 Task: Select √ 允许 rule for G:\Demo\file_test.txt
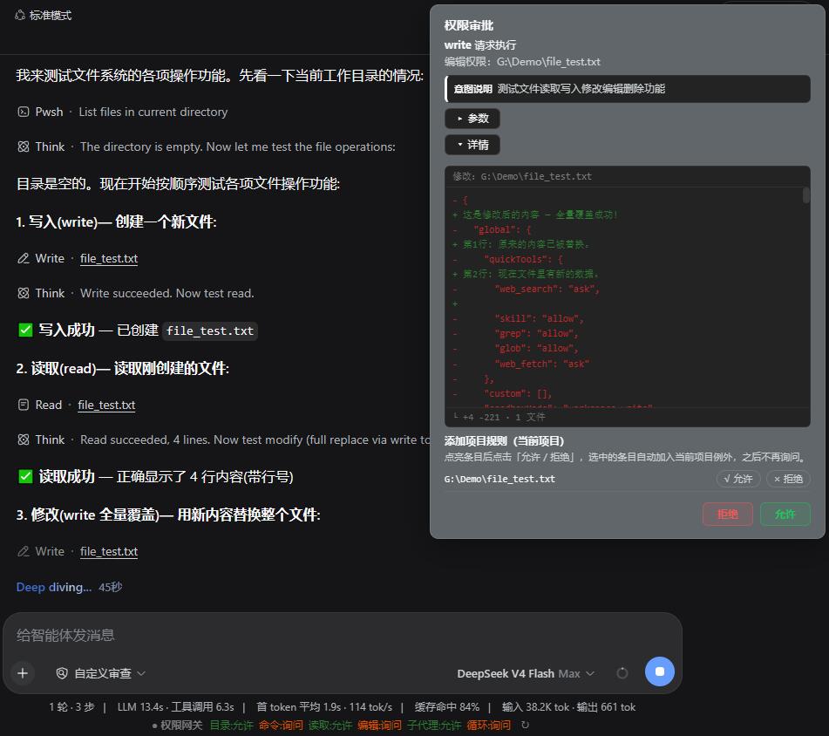[738, 479]
